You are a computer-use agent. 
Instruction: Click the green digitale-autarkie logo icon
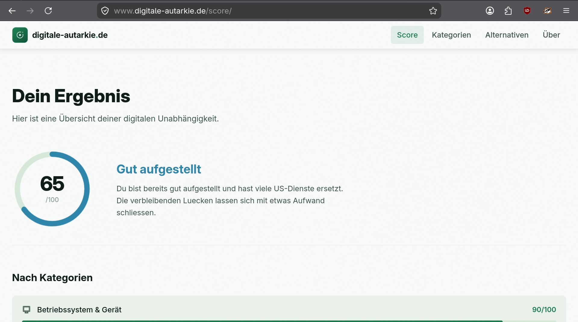pos(20,35)
